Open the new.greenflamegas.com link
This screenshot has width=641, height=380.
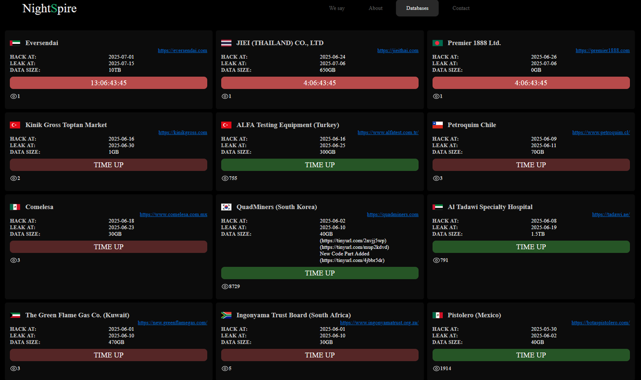click(173, 323)
